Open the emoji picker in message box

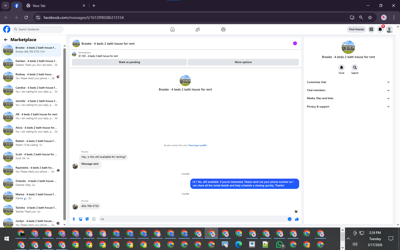point(289,219)
